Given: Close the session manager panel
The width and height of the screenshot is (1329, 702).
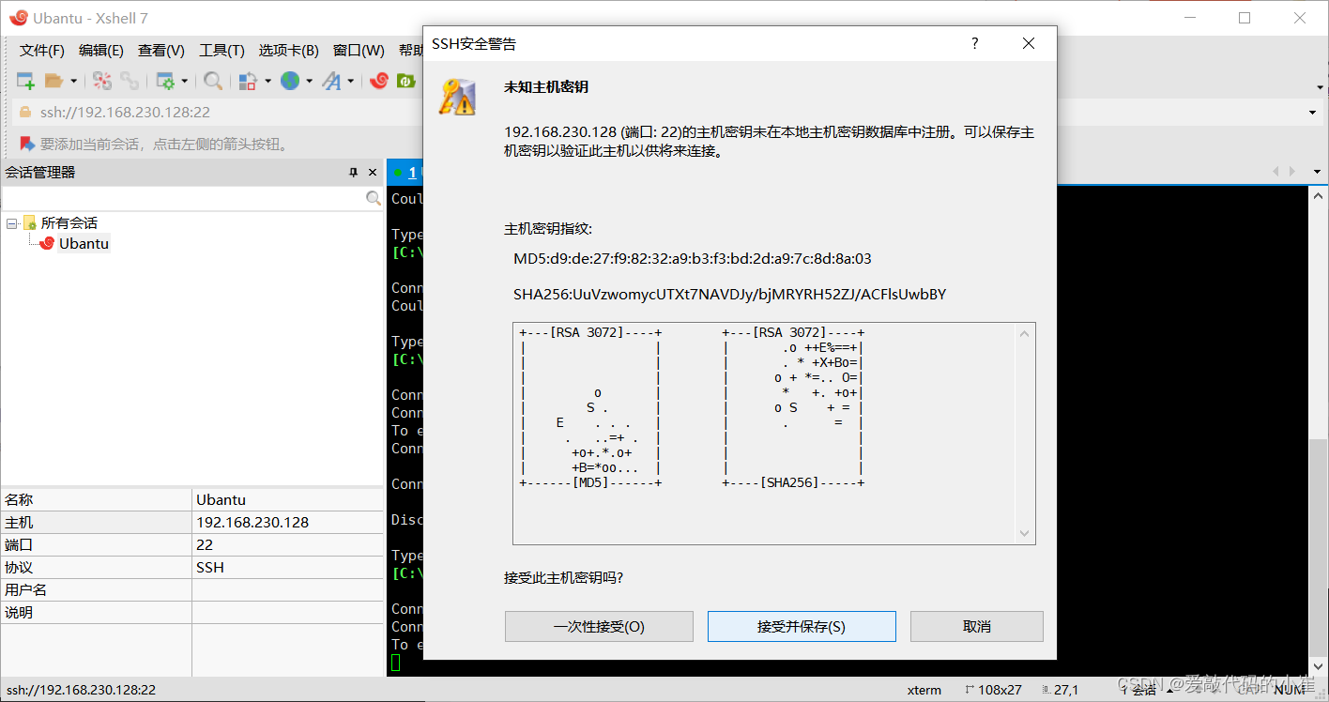Looking at the screenshot, I should 373,173.
